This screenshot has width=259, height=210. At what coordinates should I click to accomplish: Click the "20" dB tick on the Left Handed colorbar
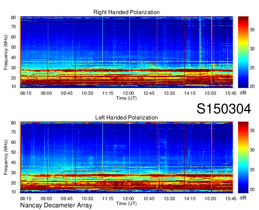point(252,189)
